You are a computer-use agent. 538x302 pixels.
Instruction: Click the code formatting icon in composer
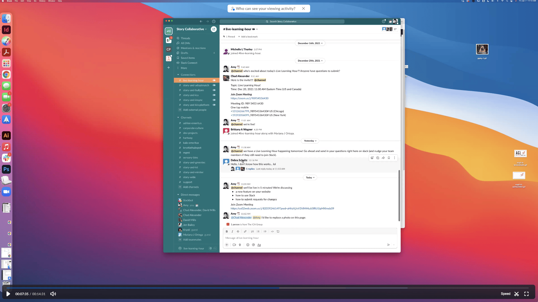tap(272, 231)
